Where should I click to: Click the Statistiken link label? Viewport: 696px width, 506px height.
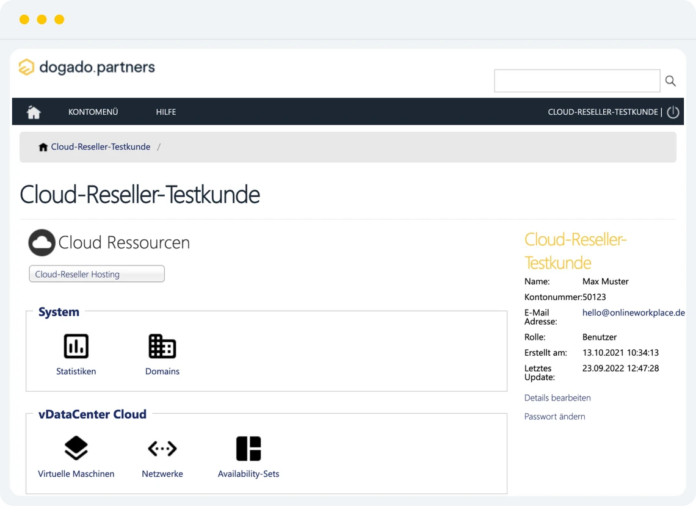(76, 372)
